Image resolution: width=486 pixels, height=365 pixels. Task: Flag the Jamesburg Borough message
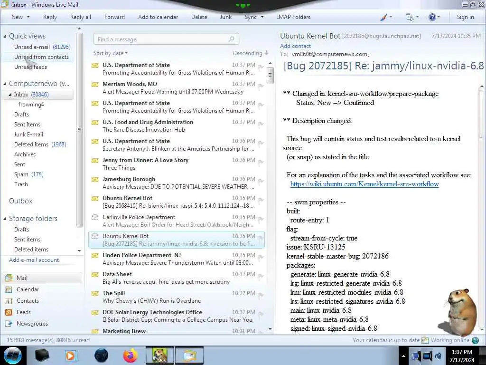[x=261, y=181]
